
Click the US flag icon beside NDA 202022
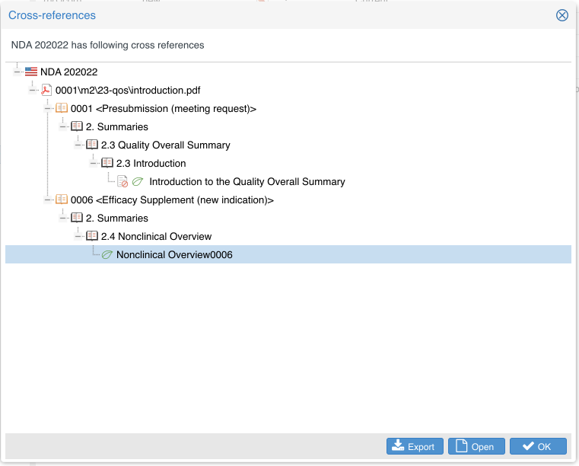[x=31, y=72]
